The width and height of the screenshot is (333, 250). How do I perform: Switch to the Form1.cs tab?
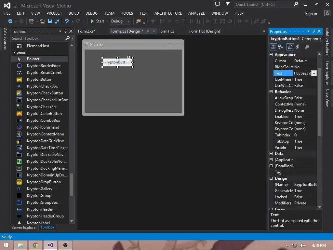click(x=166, y=31)
